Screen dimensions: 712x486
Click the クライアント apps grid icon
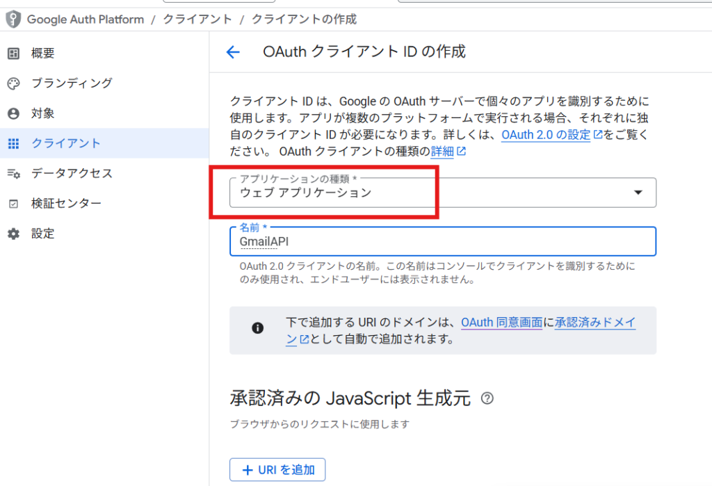pyautogui.click(x=13, y=143)
